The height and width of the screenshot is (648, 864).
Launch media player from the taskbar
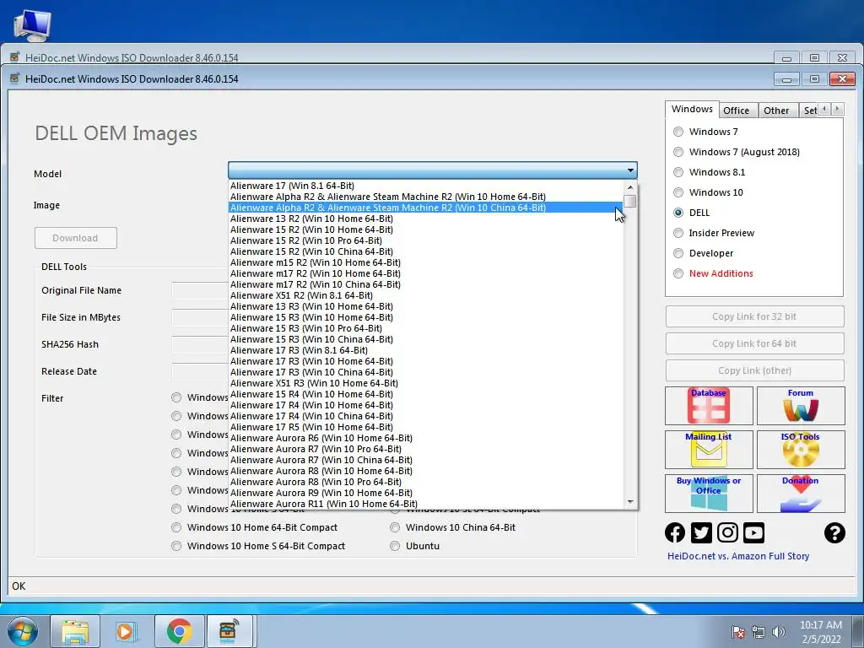pyautogui.click(x=127, y=631)
